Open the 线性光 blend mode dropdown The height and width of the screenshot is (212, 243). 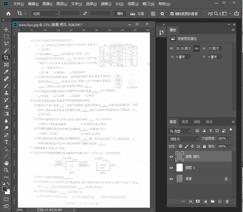click(184, 139)
